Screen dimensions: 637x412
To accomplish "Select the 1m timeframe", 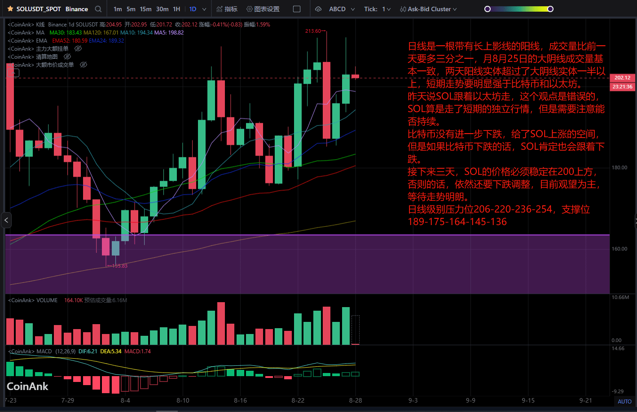I will tap(118, 9).
